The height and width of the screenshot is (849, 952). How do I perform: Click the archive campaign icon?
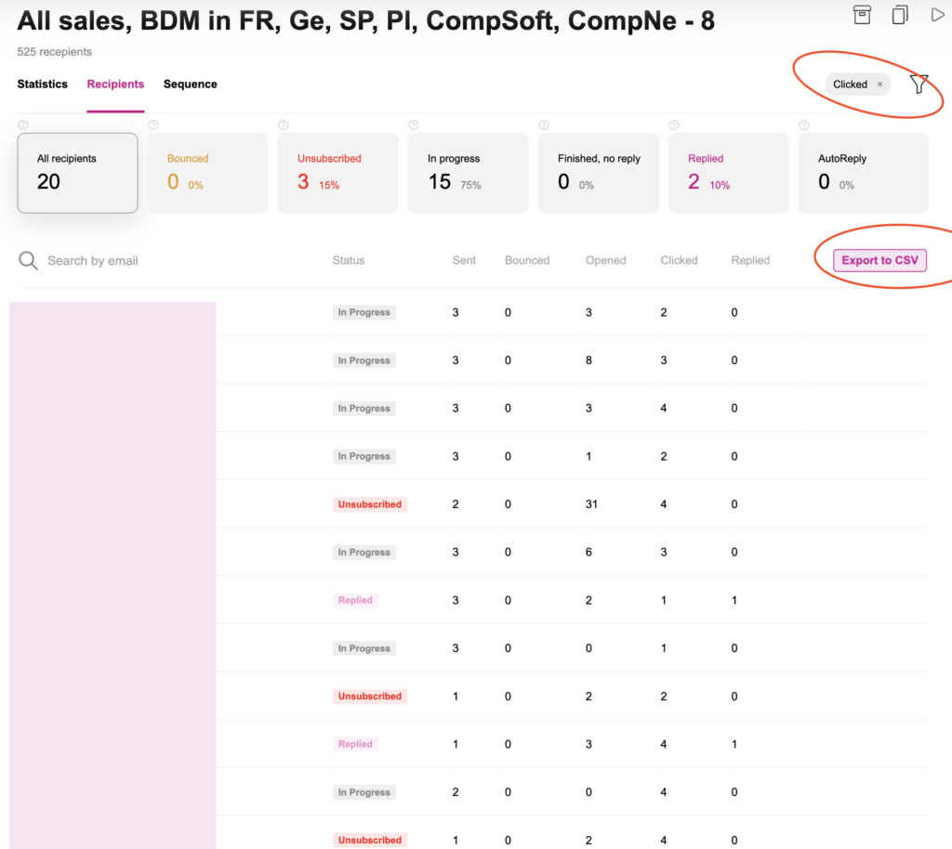pyautogui.click(x=862, y=14)
